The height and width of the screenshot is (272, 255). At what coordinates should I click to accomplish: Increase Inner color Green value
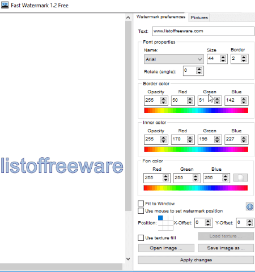pyautogui.click(x=217, y=137)
